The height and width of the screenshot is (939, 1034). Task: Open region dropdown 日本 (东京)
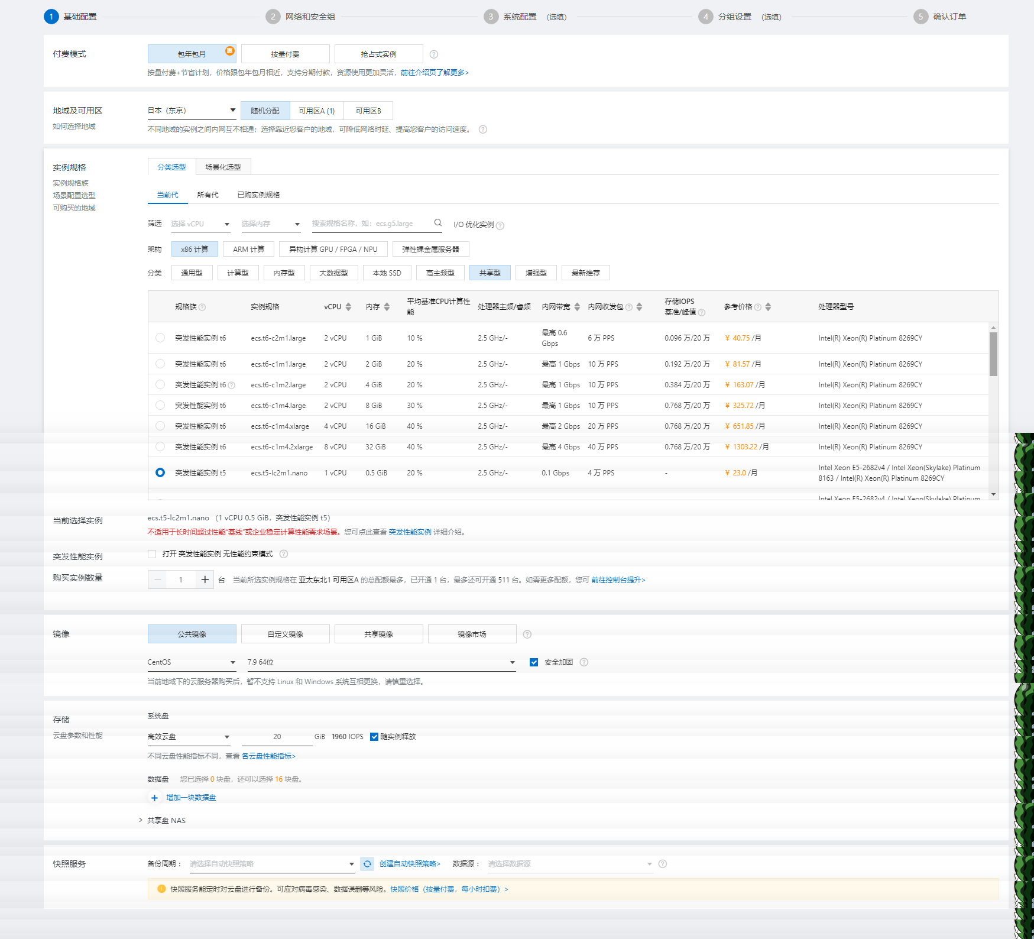pyautogui.click(x=192, y=111)
